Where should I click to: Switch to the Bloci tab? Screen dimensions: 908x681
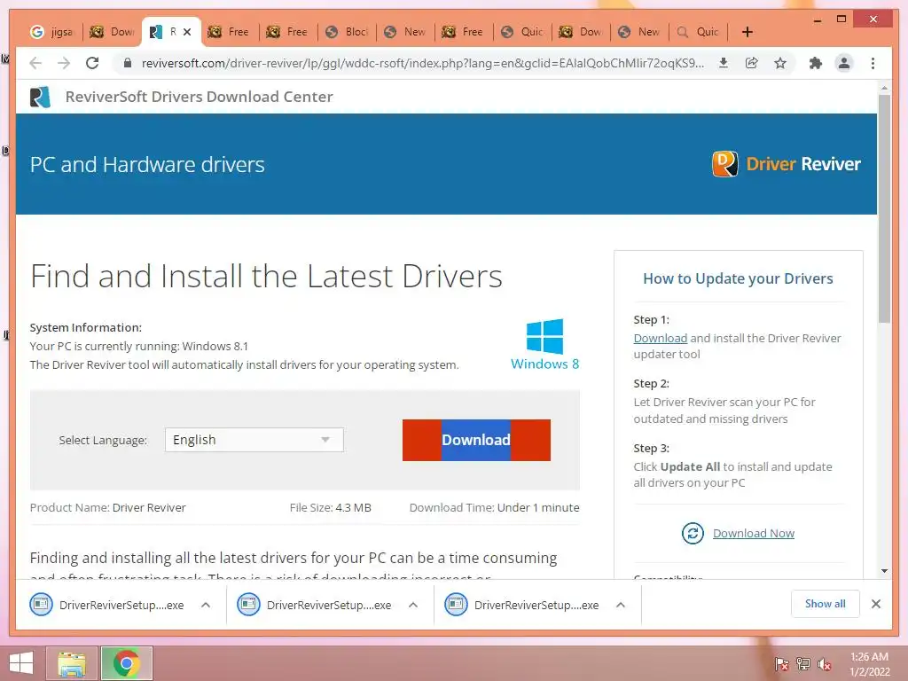[x=348, y=32]
